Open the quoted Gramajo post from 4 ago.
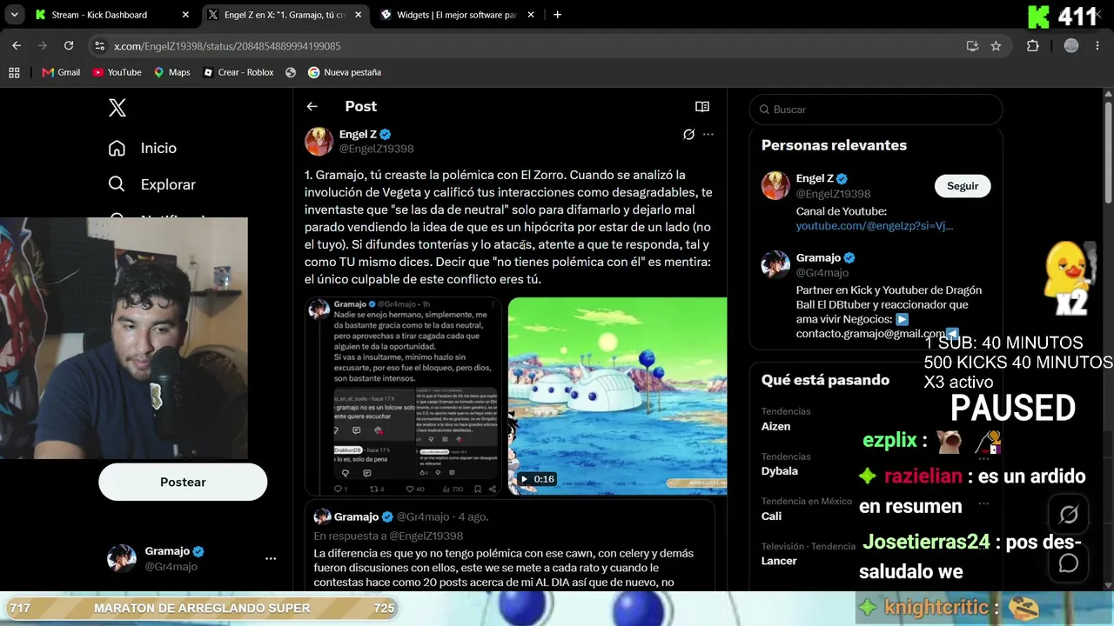 [510, 545]
